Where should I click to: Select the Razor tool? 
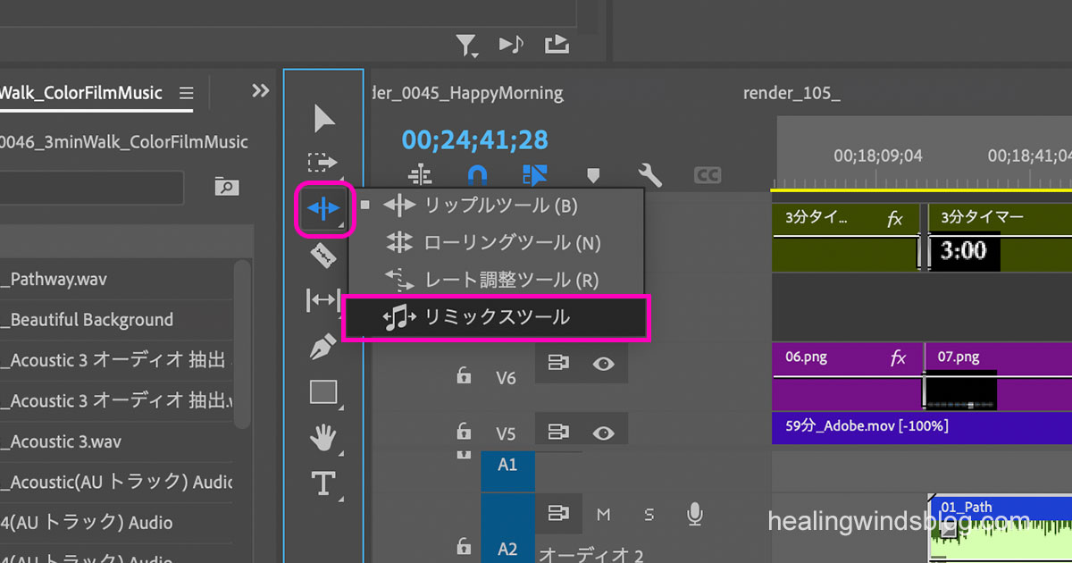point(322,257)
